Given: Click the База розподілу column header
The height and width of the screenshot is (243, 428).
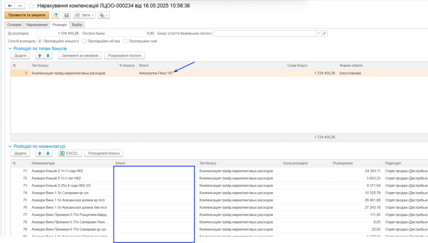Looking at the screenshot, I should point(306,163).
